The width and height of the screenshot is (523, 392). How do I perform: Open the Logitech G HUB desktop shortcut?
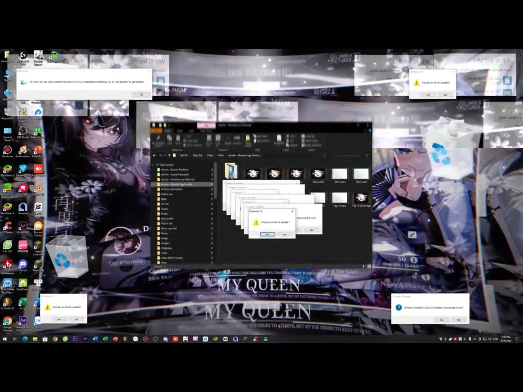pyautogui.click(x=23, y=57)
